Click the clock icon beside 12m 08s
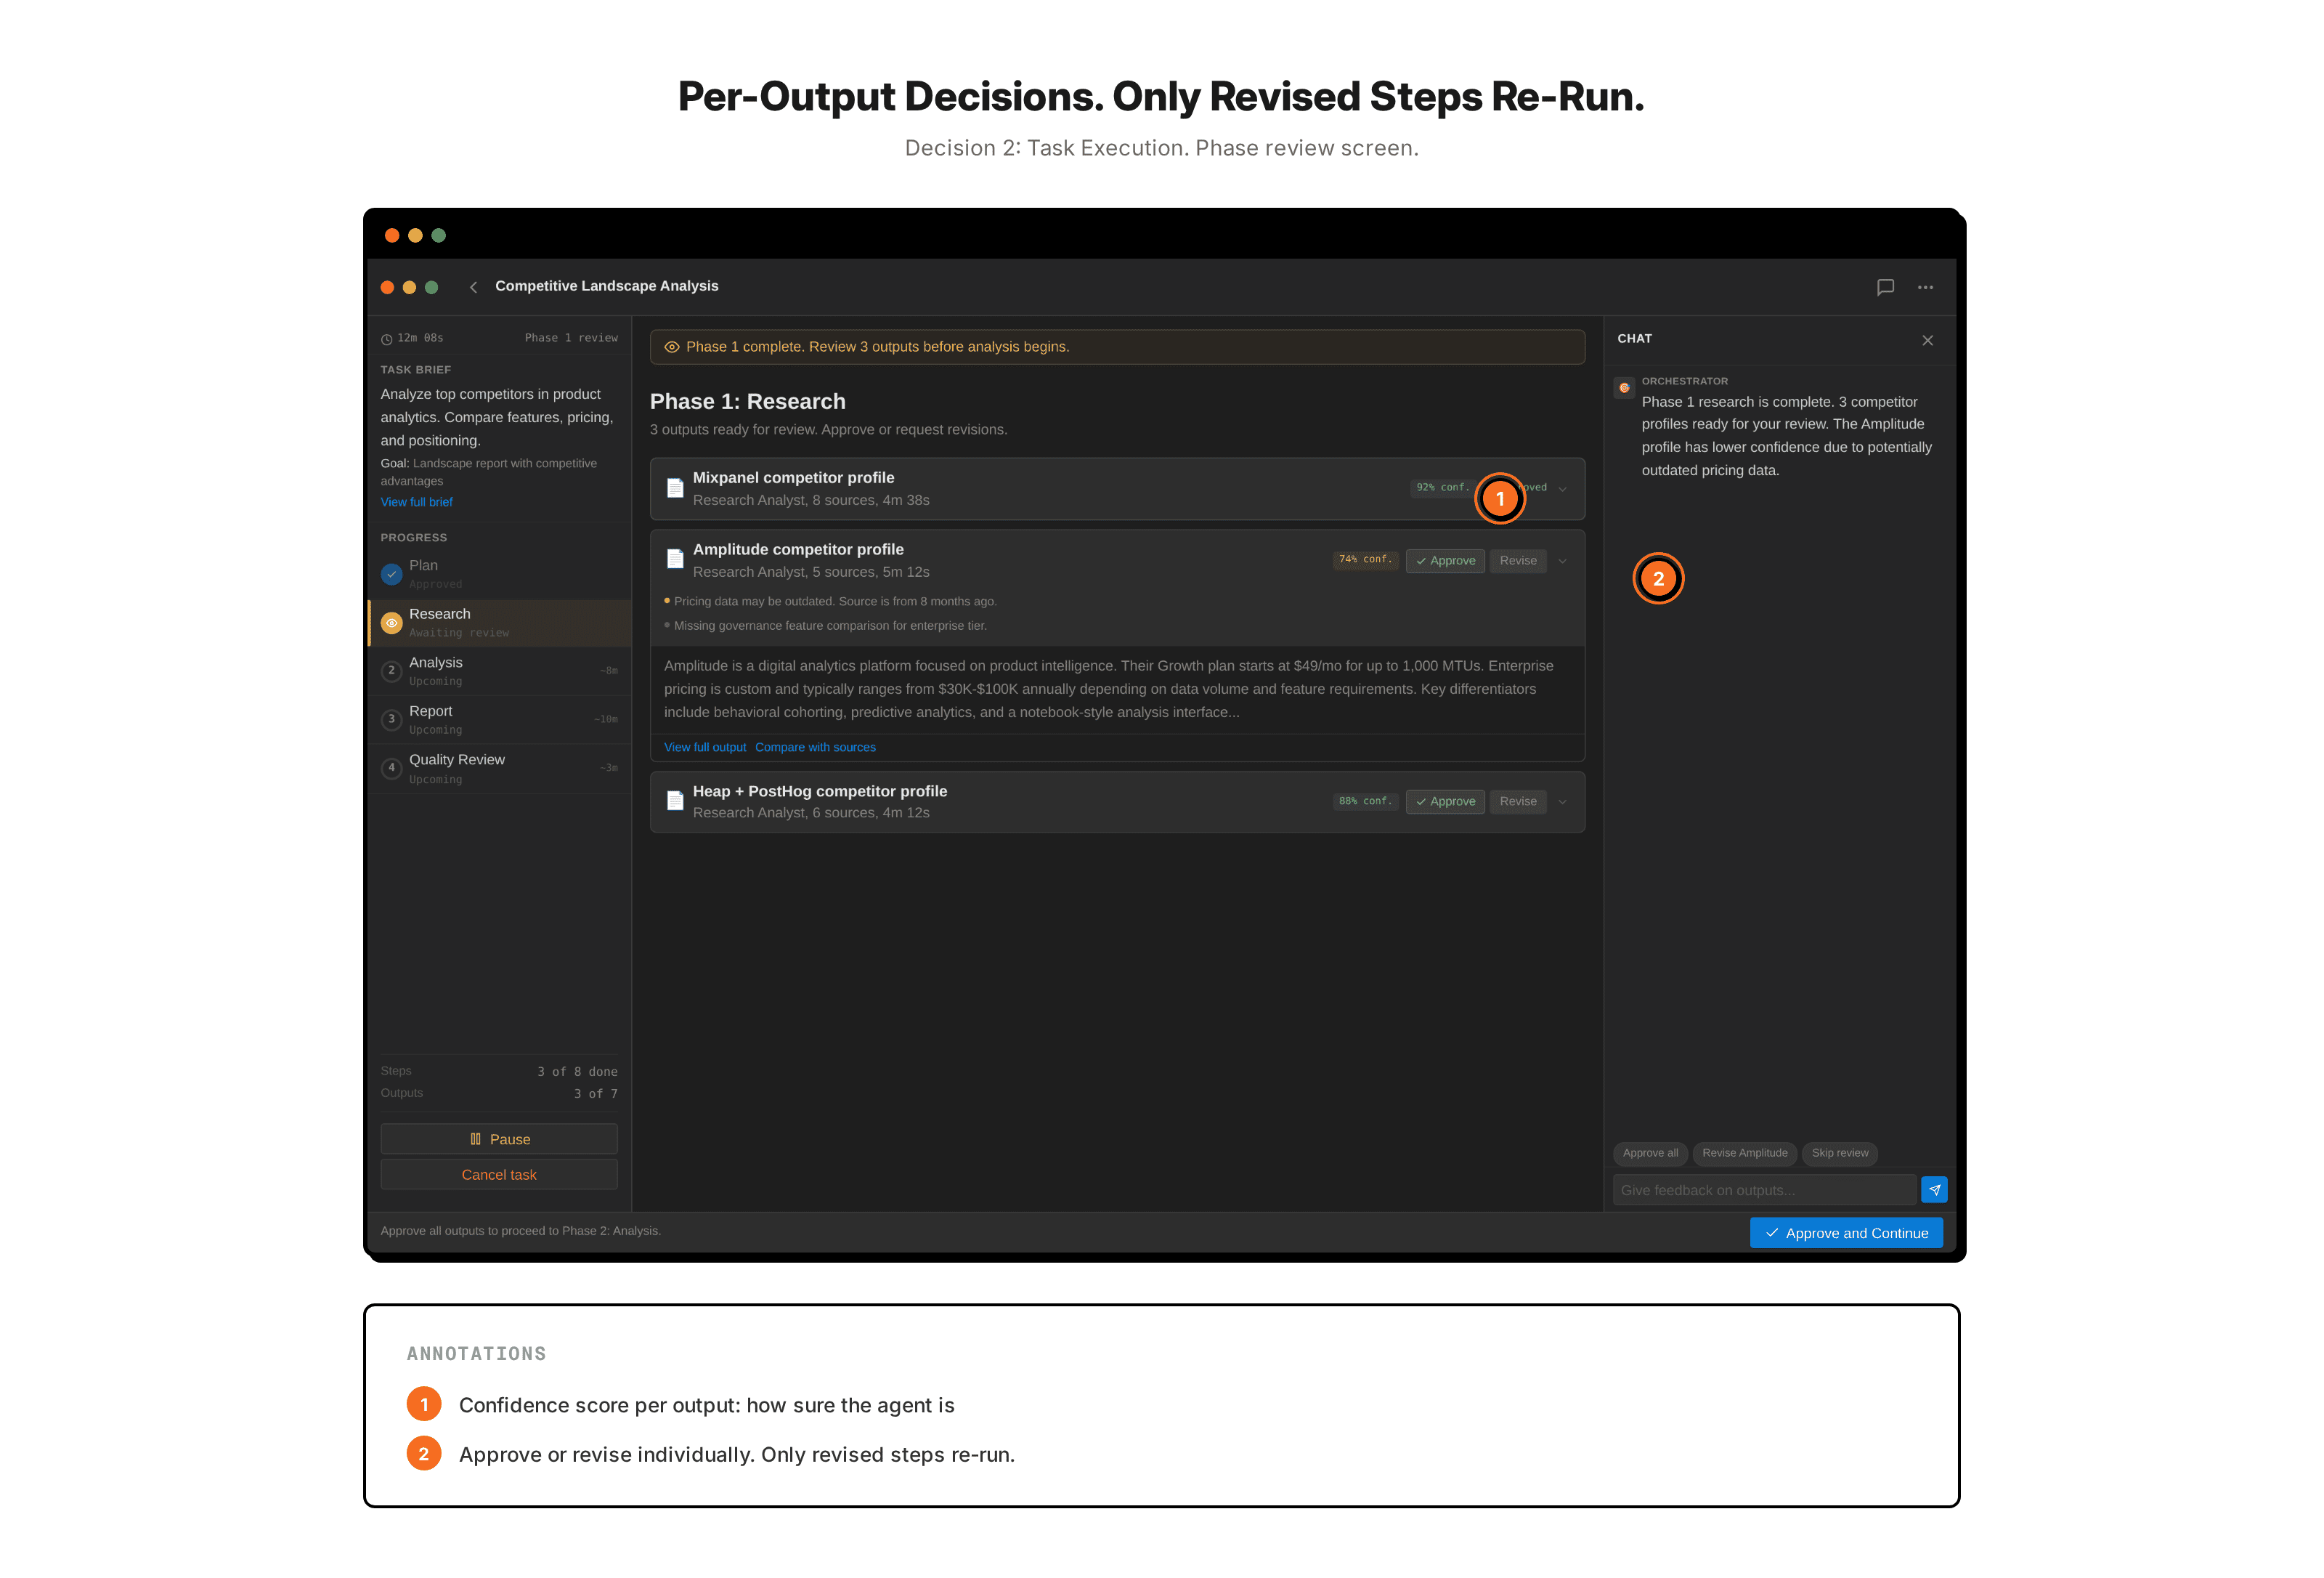This screenshot has height=1578, width=2324. point(386,339)
